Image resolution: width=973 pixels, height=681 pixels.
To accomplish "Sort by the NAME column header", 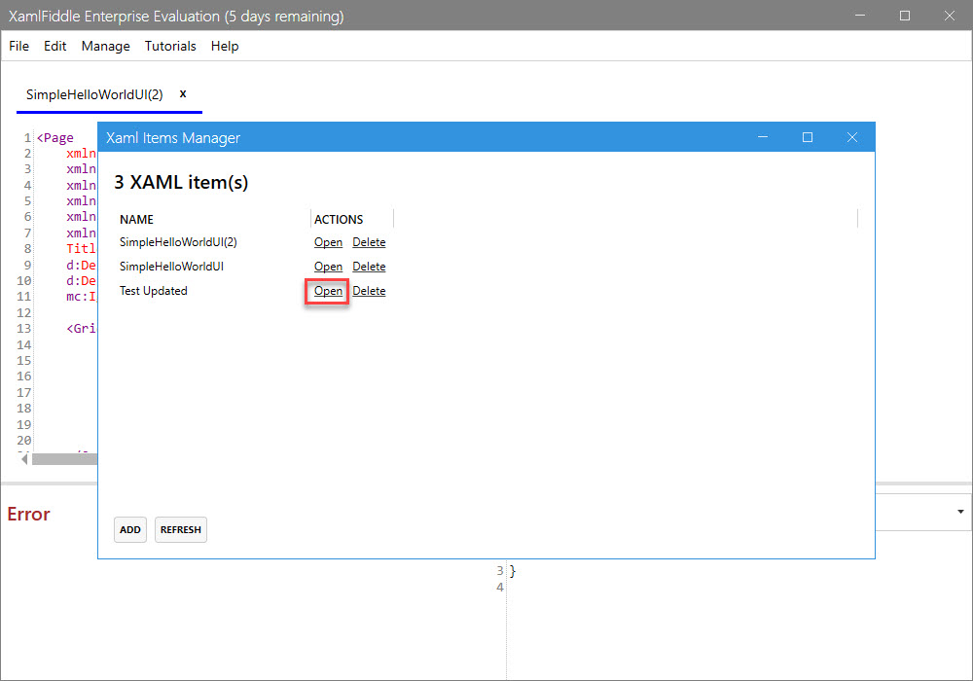I will coord(136,220).
